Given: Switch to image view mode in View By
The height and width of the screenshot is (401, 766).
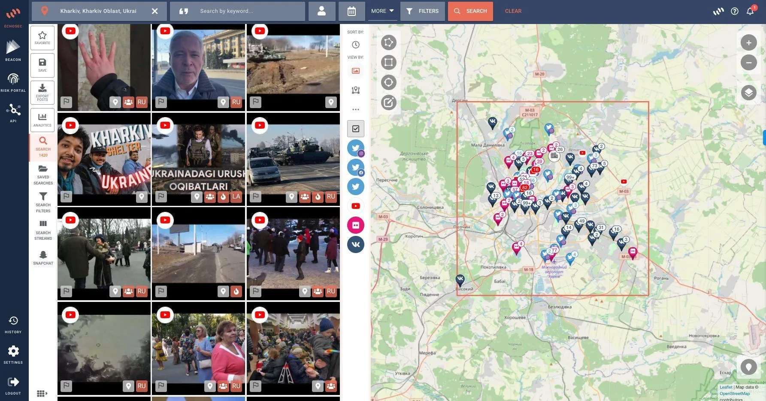Looking at the screenshot, I should 355,71.
